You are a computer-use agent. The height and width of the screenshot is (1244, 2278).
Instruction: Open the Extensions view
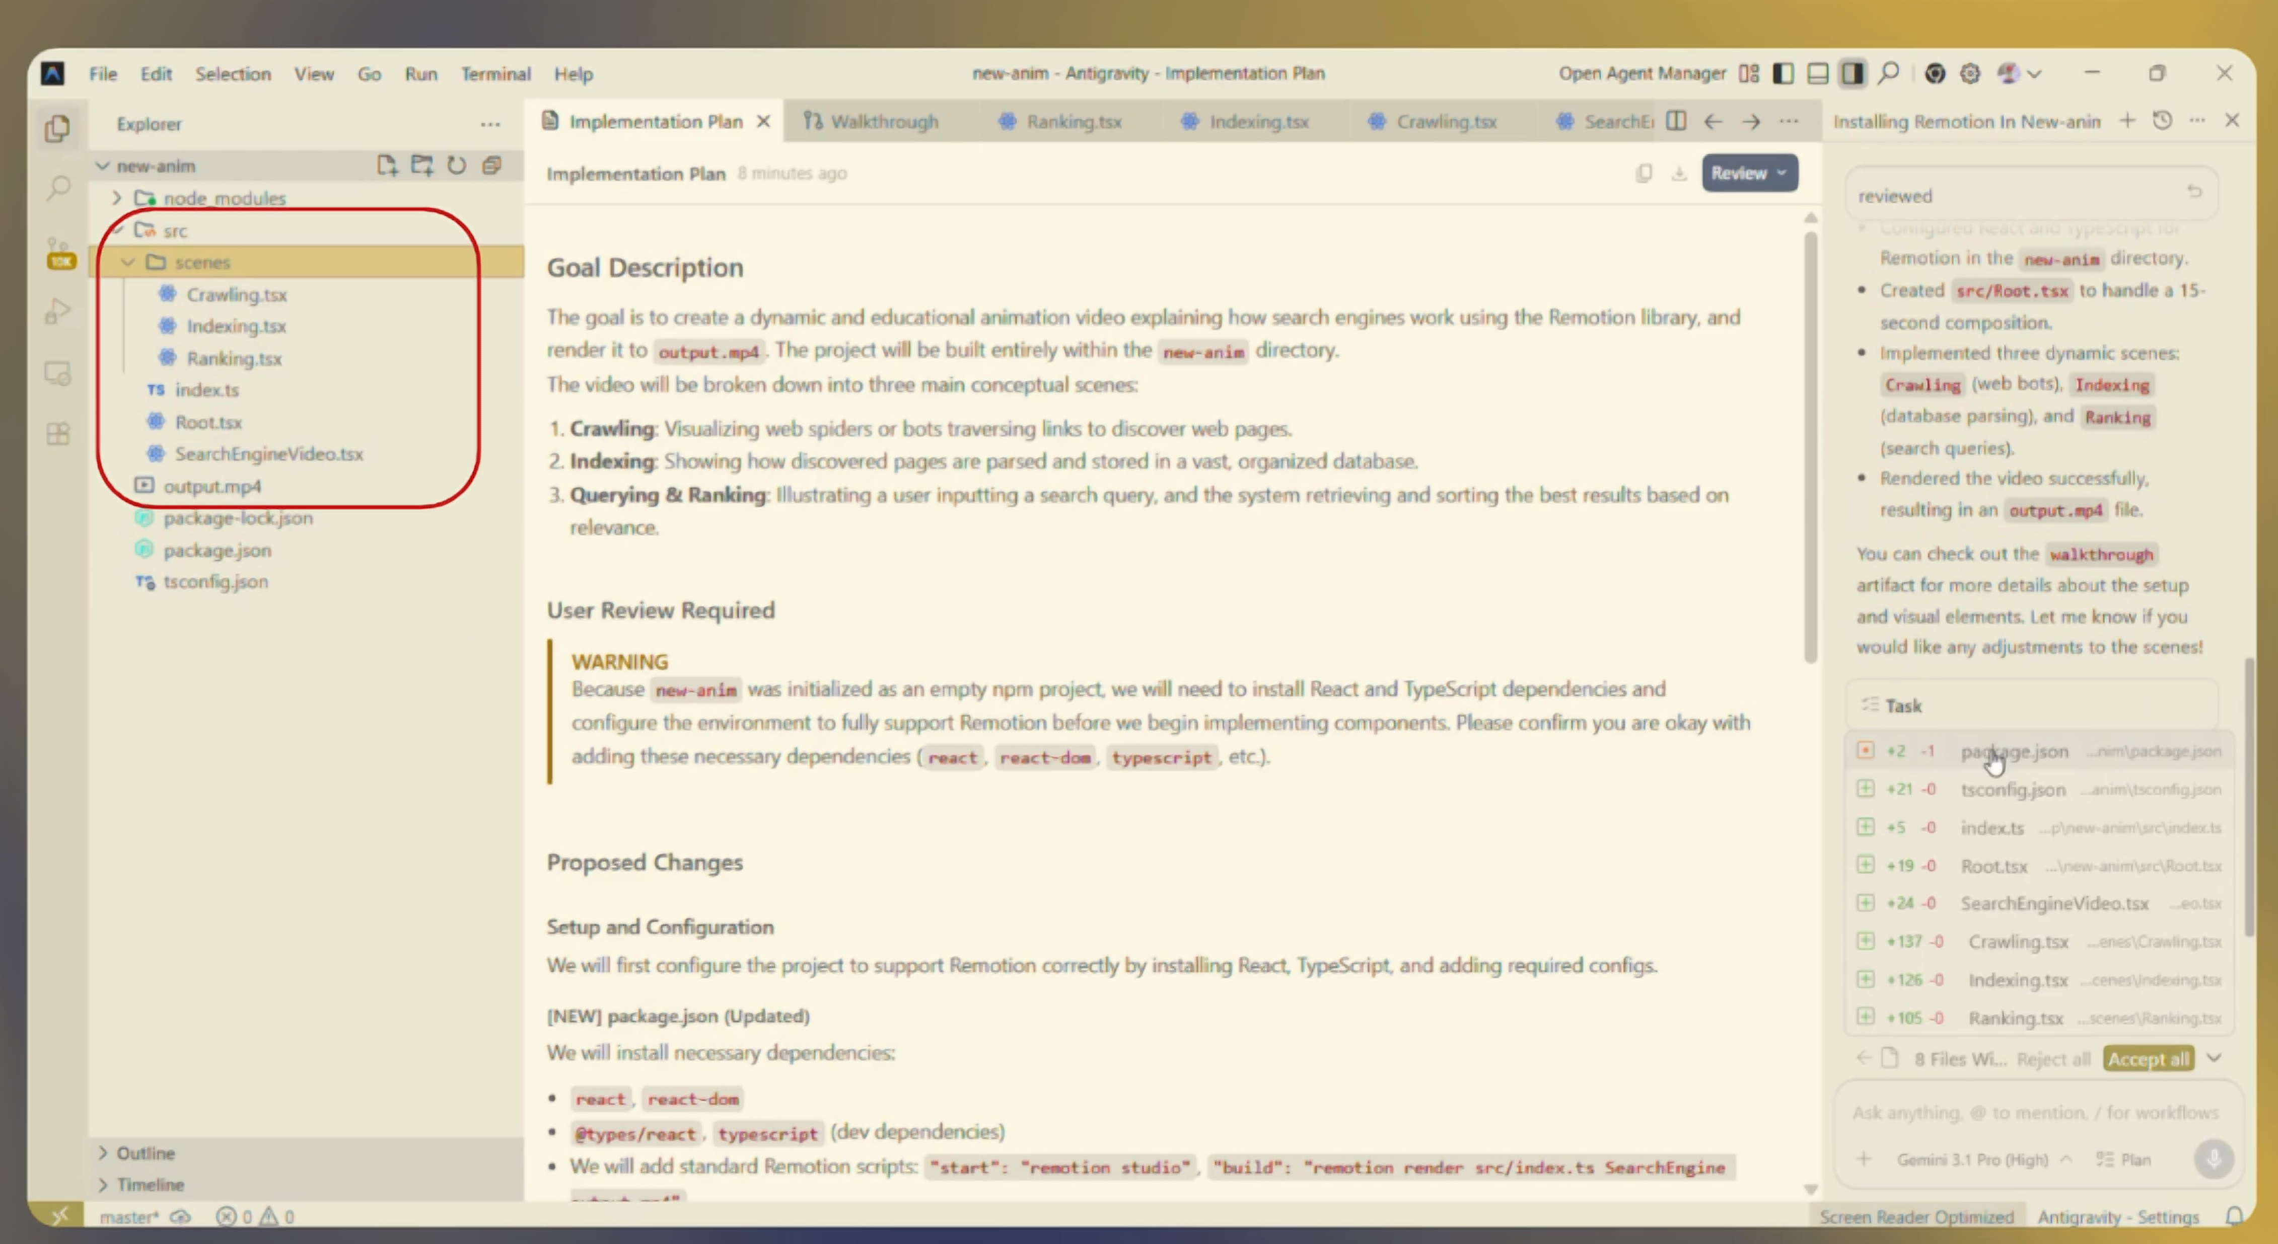coord(57,434)
